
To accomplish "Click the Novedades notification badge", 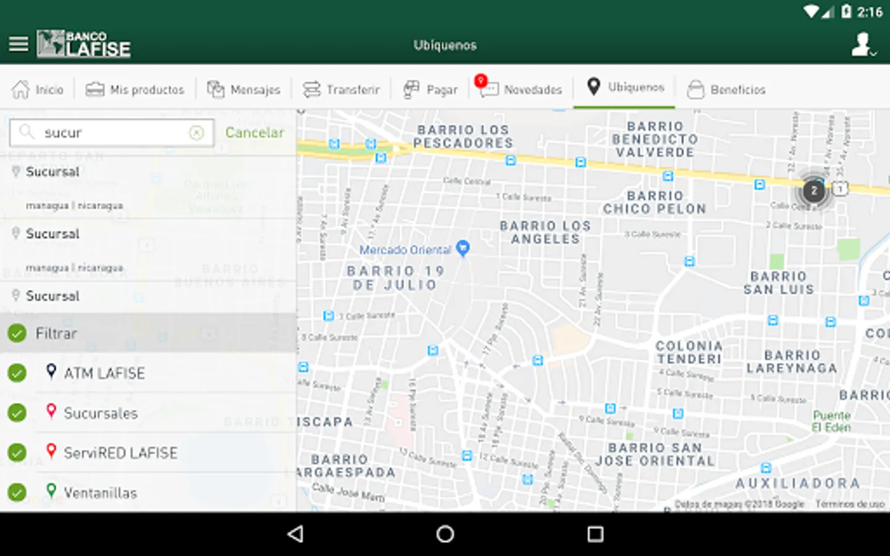I will pyautogui.click(x=480, y=80).
